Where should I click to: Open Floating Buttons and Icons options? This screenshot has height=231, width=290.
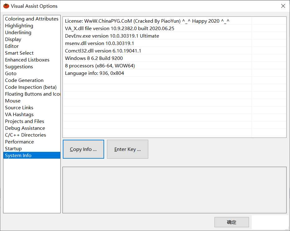(32, 94)
